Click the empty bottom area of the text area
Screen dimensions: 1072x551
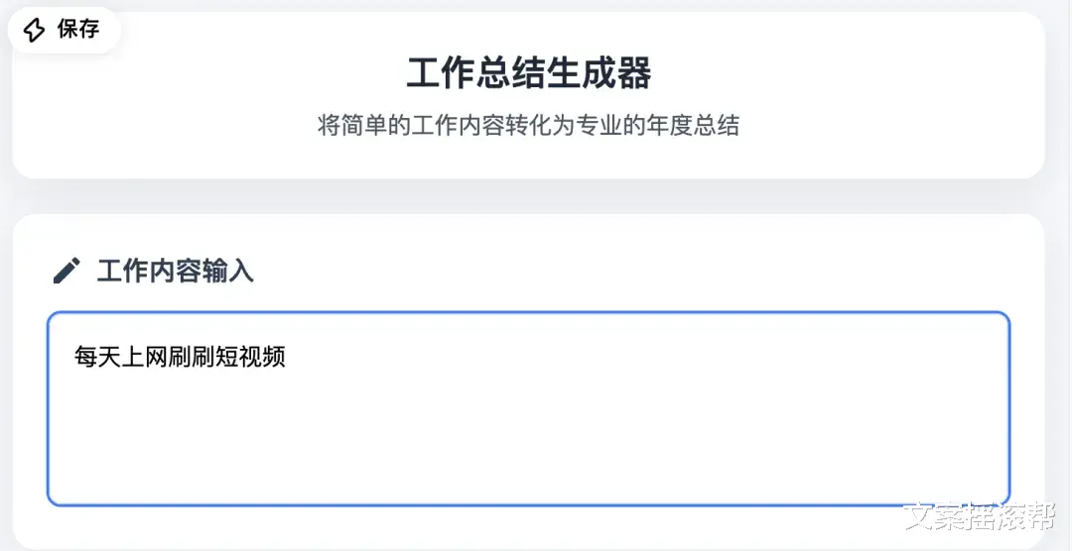(x=528, y=466)
